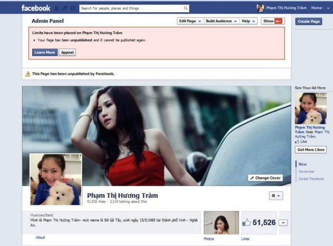Expand the dropdown next to 51,526 likes

coord(283,223)
